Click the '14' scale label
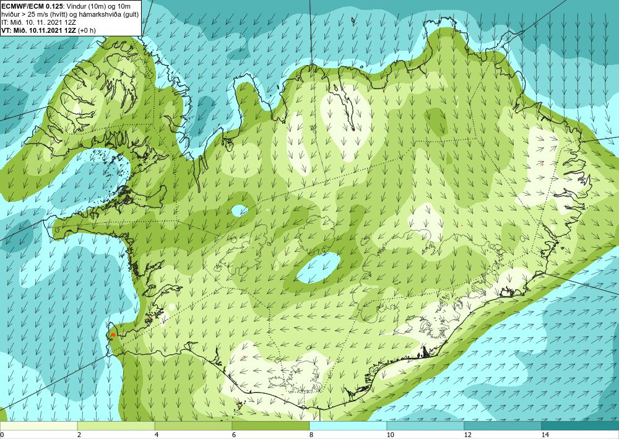Viewport: 619px width, 439px height. (545, 435)
